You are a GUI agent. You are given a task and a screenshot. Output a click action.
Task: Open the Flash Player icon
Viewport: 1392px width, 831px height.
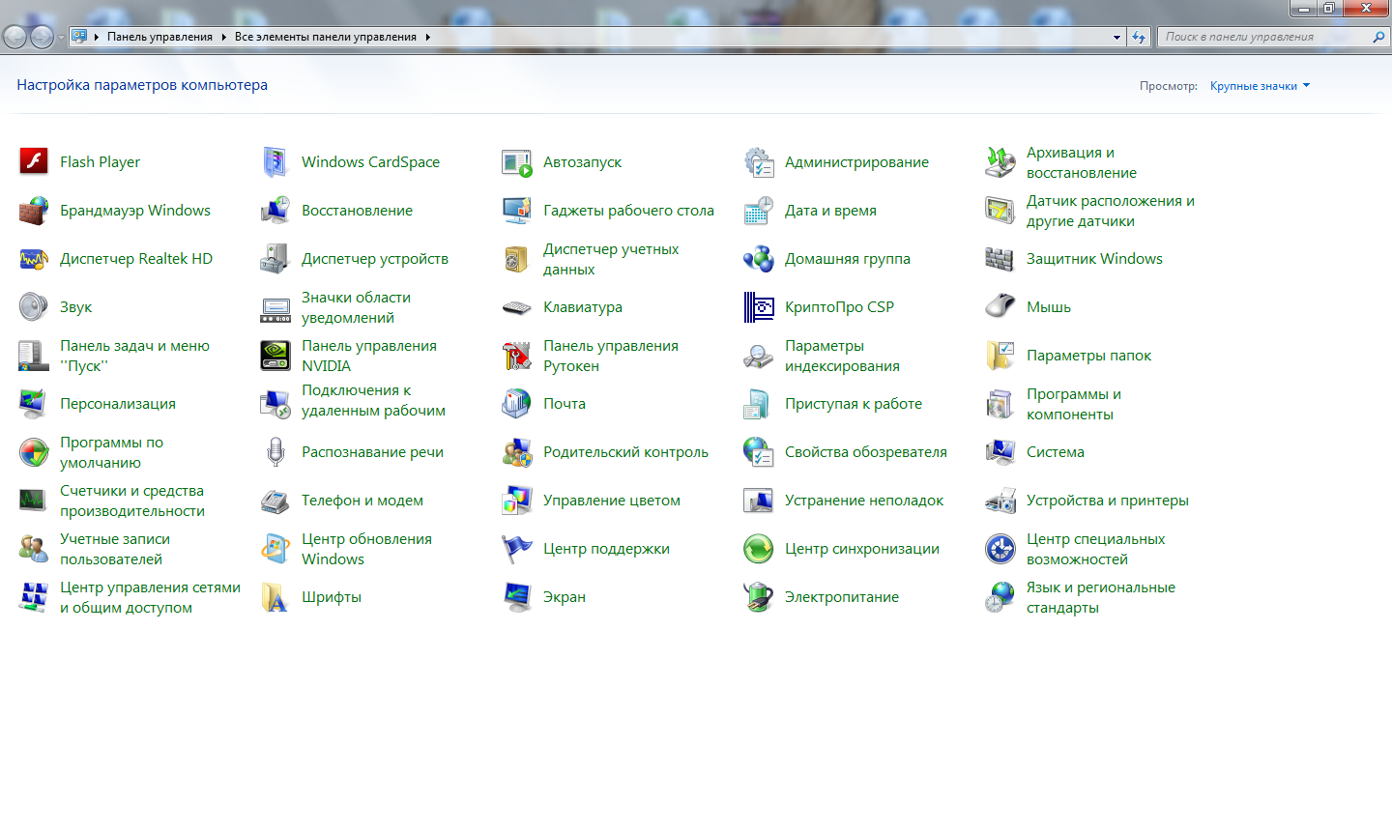tap(34, 161)
